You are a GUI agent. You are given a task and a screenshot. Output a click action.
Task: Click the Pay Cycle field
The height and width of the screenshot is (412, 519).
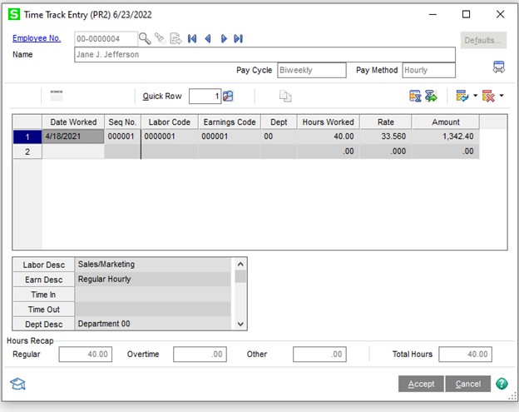click(312, 70)
